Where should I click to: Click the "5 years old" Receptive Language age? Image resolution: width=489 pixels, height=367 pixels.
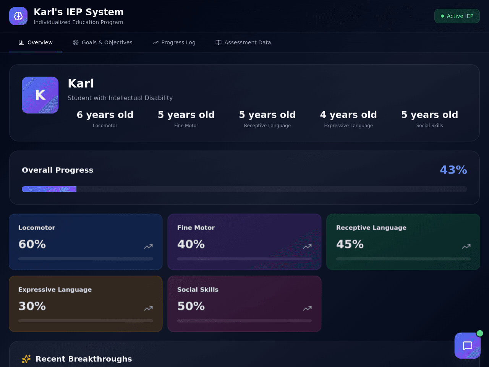(x=267, y=115)
